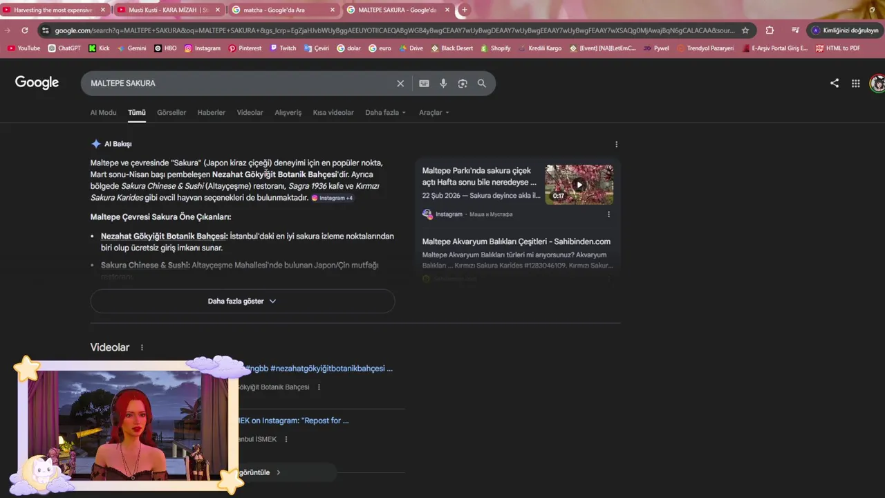The height and width of the screenshot is (498, 885).
Task: Open the Çeviri bookmark
Action: (x=316, y=48)
